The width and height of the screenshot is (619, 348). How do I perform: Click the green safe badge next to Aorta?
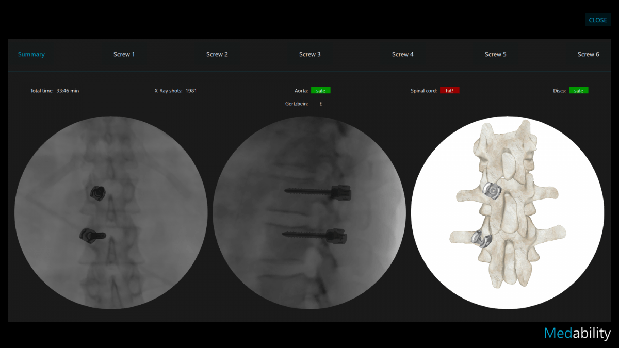(x=320, y=90)
